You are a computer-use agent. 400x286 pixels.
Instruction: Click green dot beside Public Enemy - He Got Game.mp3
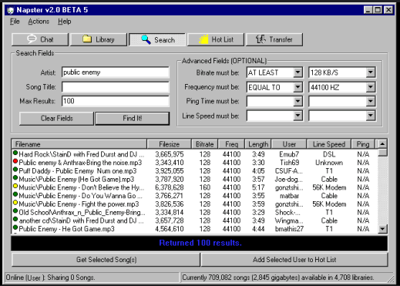(x=15, y=227)
